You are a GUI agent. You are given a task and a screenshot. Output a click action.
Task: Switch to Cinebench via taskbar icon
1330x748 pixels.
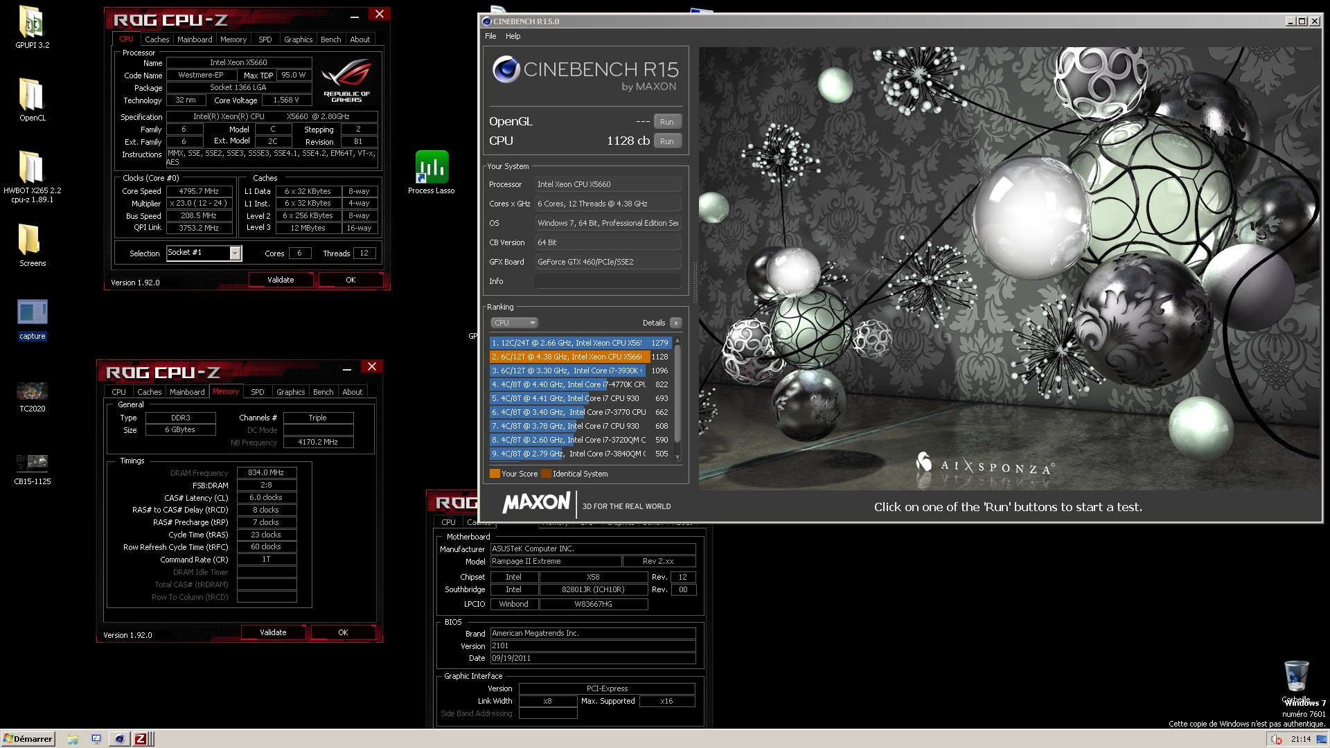pyautogui.click(x=119, y=739)
